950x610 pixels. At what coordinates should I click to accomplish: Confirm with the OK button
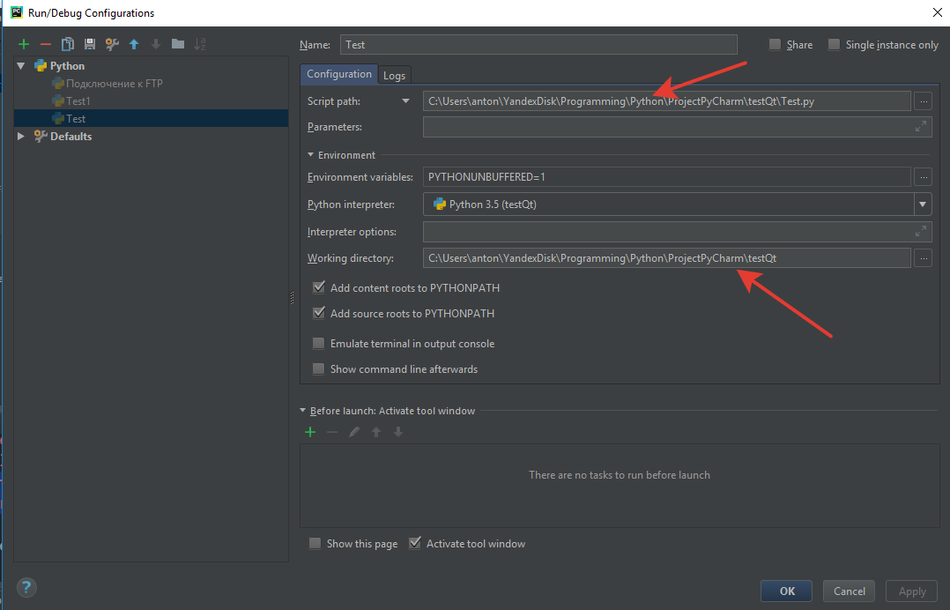pyautogui.click(x=786, y=591)
